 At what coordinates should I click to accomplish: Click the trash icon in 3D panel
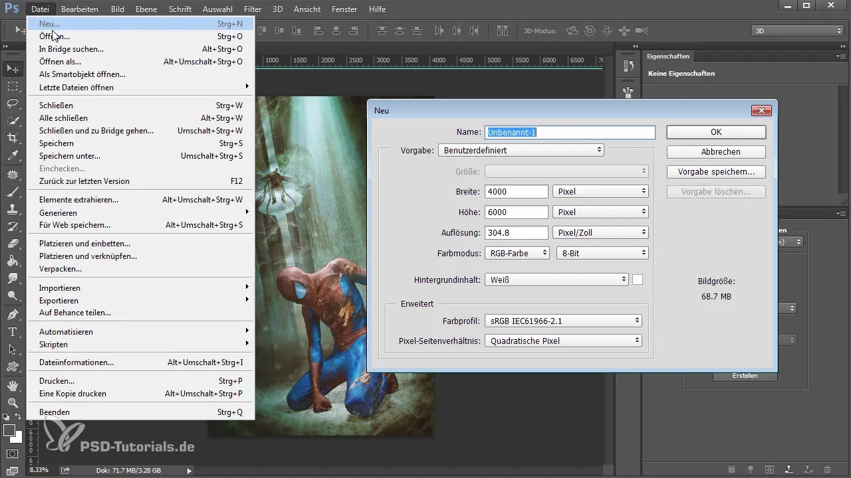(x=827, y=469)
